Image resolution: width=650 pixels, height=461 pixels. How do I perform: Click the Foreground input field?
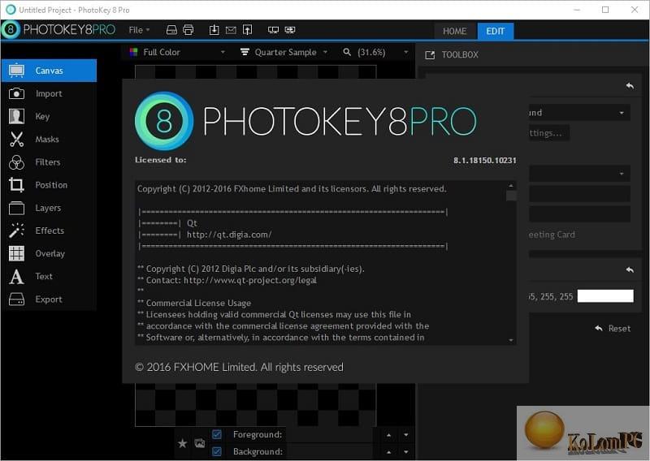coord(331,434)
